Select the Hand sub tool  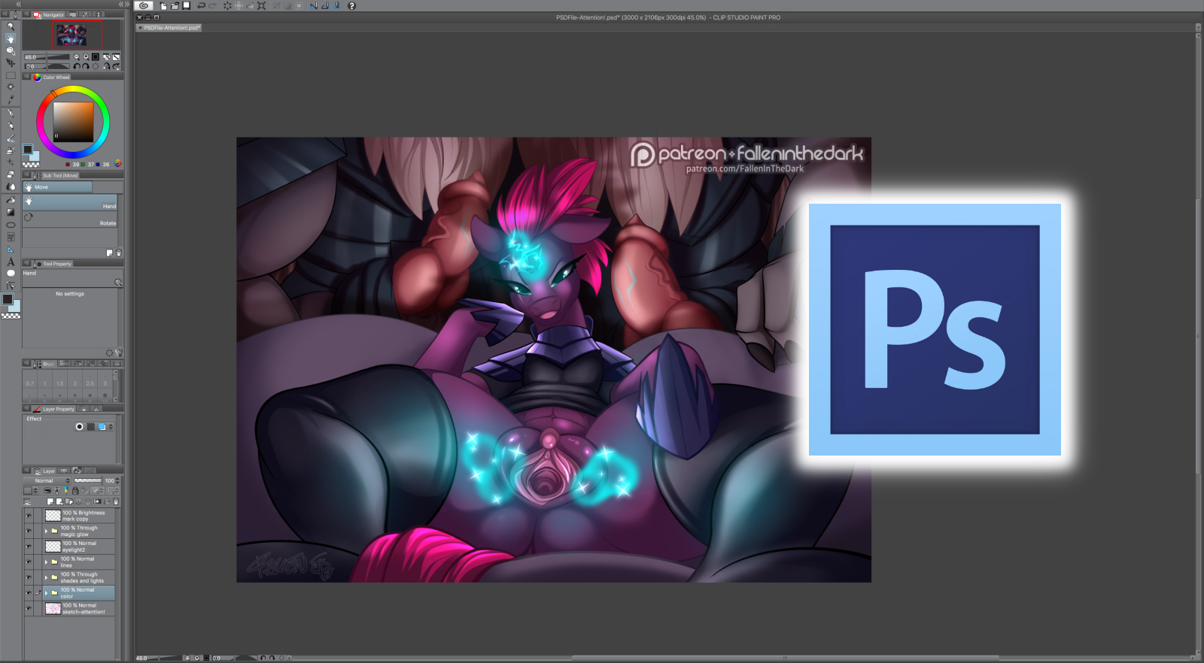coord(70,202)
